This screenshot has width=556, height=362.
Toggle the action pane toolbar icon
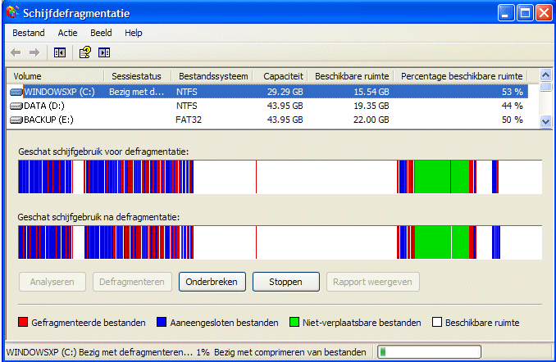click(x=104, y=52)
